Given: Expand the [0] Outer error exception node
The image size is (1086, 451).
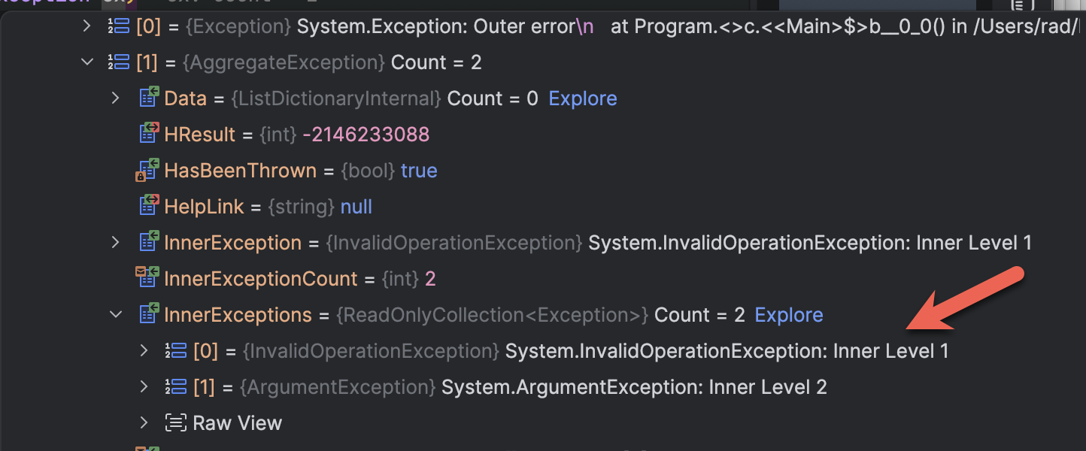Looking at the screenshot, I should (87, 26).
